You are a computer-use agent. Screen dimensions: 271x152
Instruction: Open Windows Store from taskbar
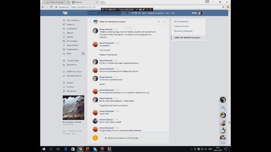pyautogui.click(x=73, y=149)
